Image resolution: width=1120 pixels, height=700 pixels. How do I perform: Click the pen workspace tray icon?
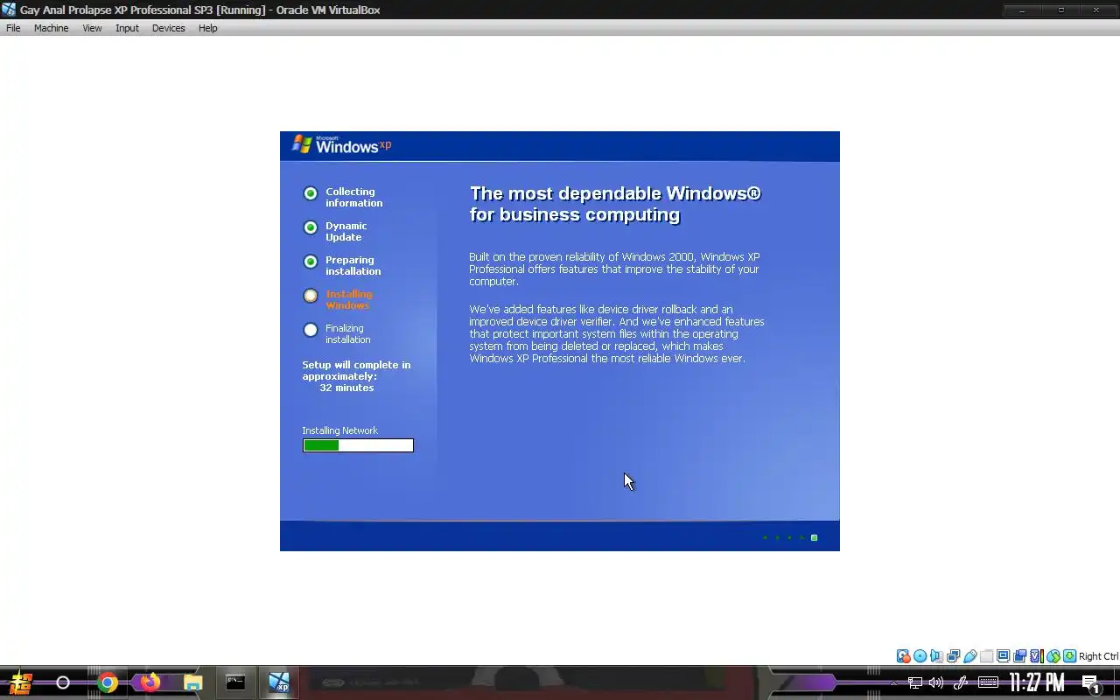pos(960,682)
